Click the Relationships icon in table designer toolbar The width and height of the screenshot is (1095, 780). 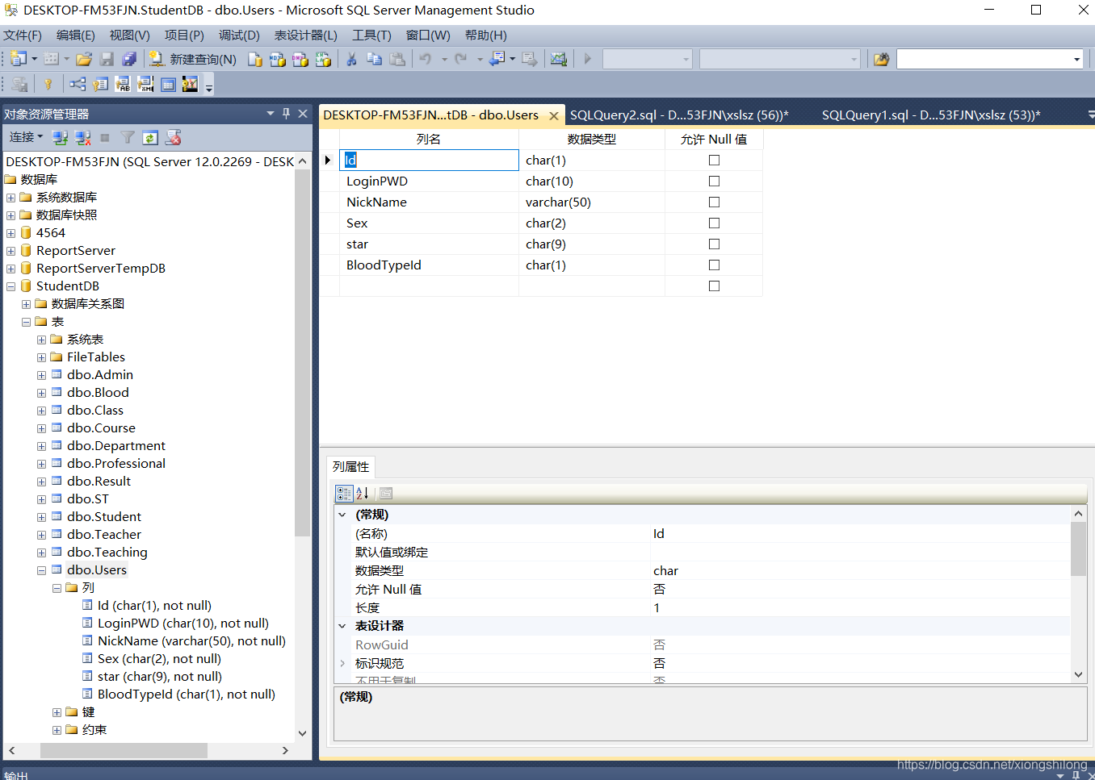click(x=78, y=84)
